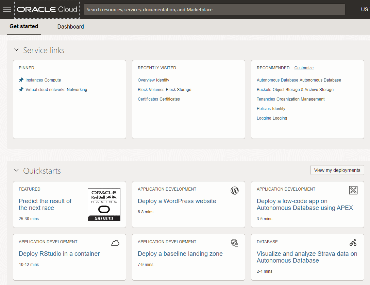Click the 10-12 mins duration text
370x285 pixels.
click(x=29, y=265)
